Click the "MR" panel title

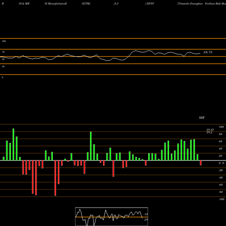click(202, 118)
